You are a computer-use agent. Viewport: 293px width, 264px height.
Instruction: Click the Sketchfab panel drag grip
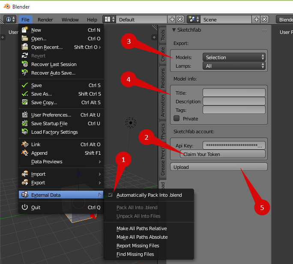point(264,30)
